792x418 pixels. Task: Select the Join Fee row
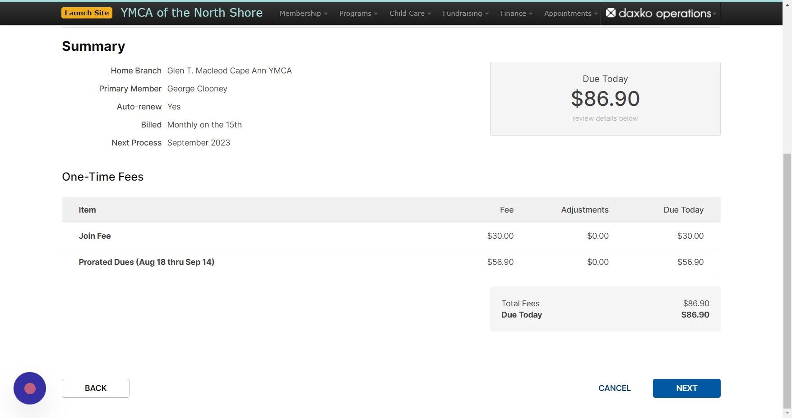point(271,236)
